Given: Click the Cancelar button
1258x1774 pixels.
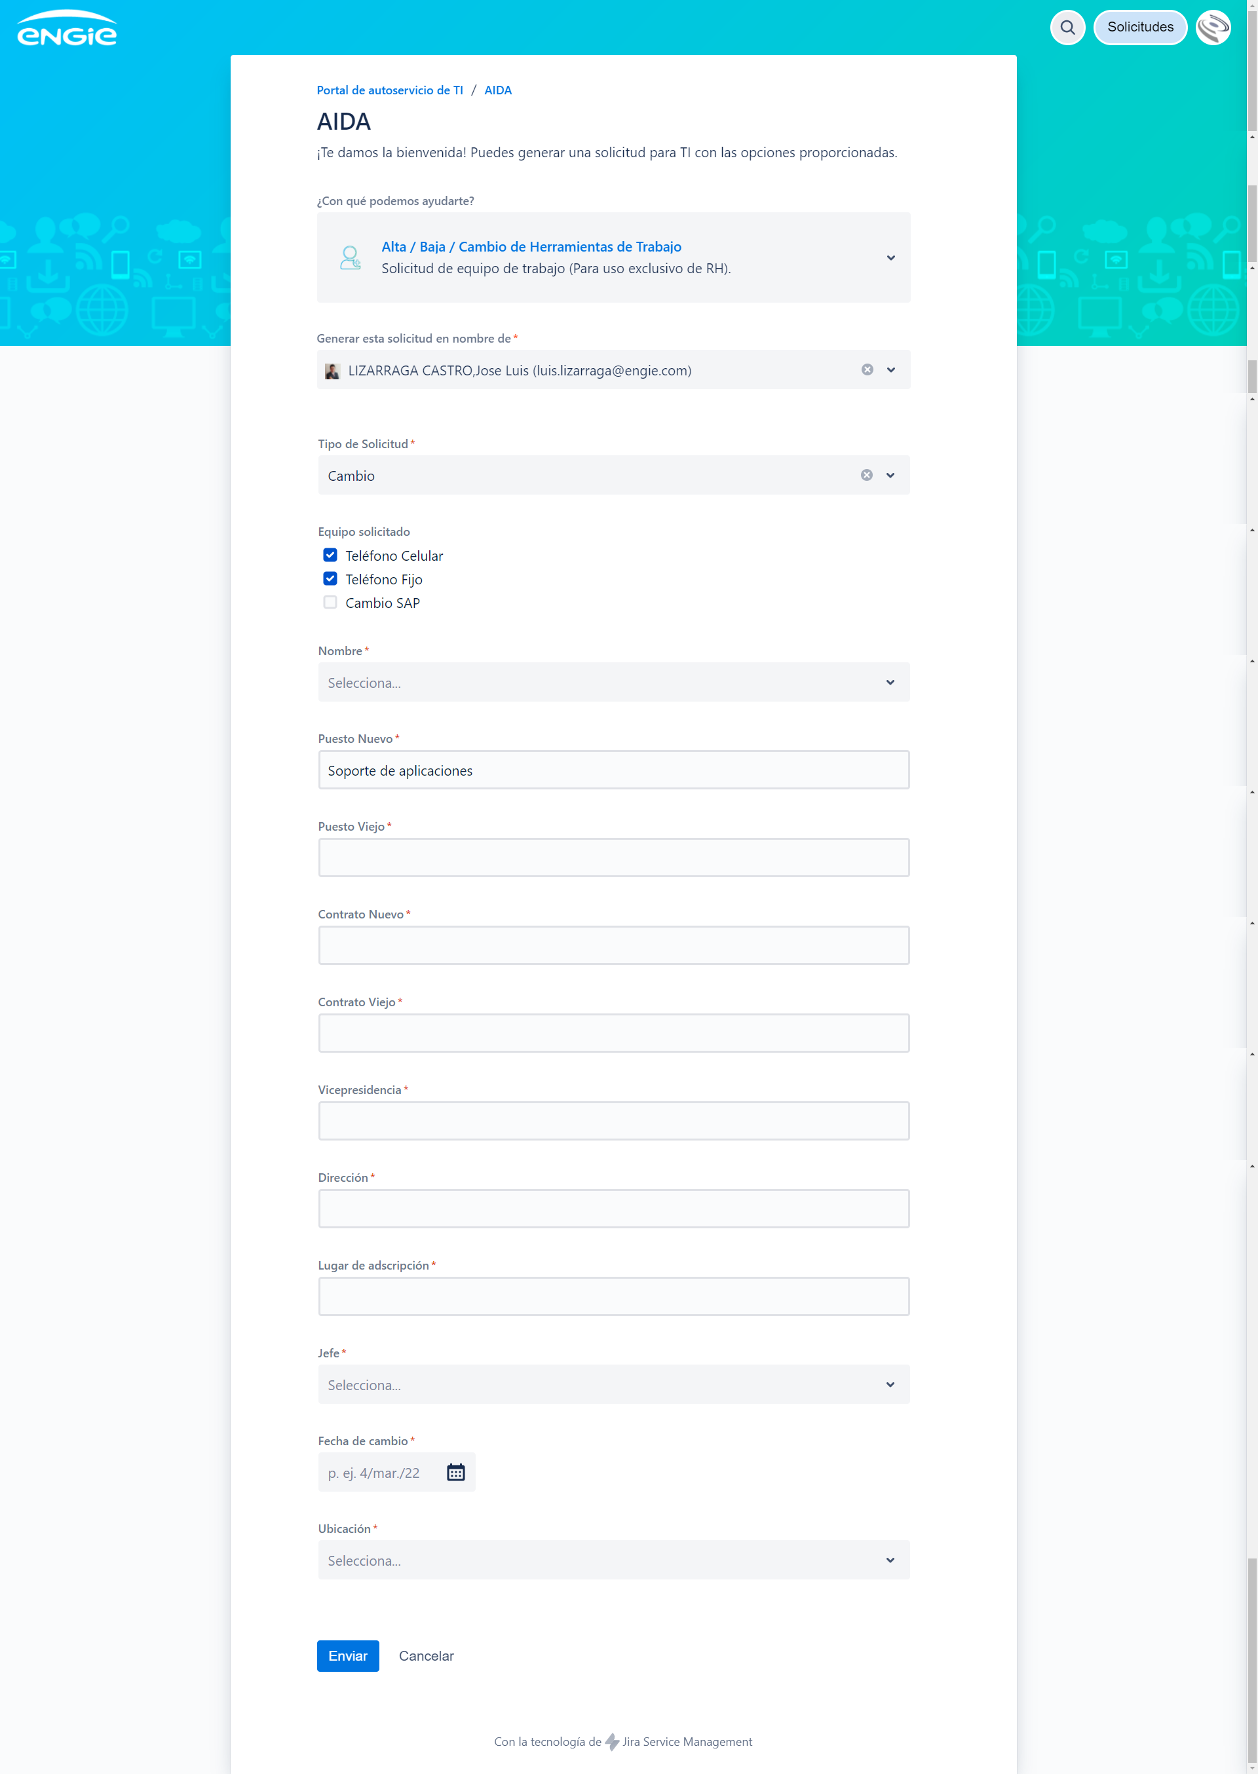Looking at the screenshot, I should 425,1655.
